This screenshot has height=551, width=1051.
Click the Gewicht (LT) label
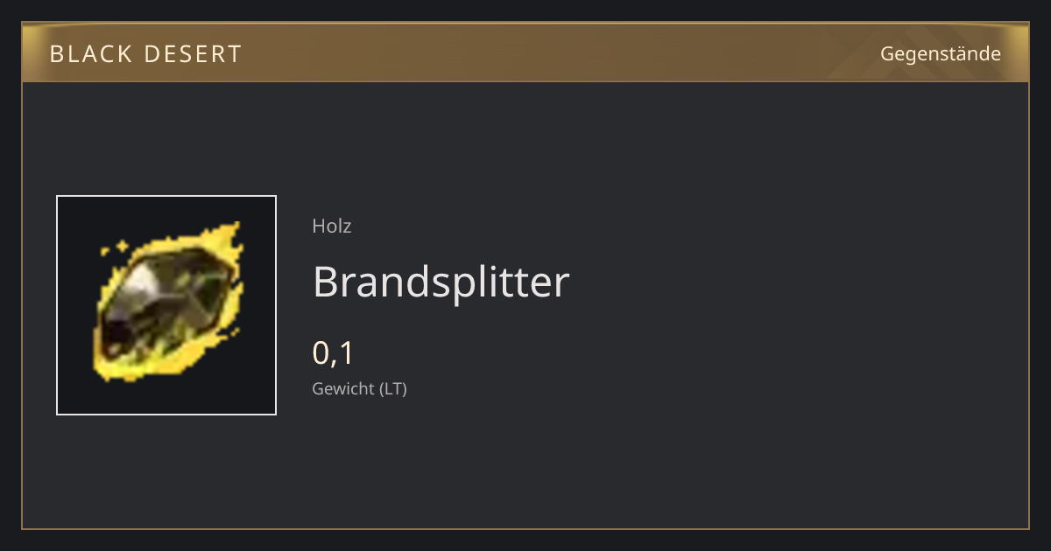coord(359,389)
